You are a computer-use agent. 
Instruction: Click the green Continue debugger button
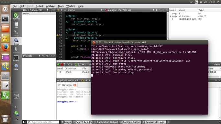tap(58, 64)
